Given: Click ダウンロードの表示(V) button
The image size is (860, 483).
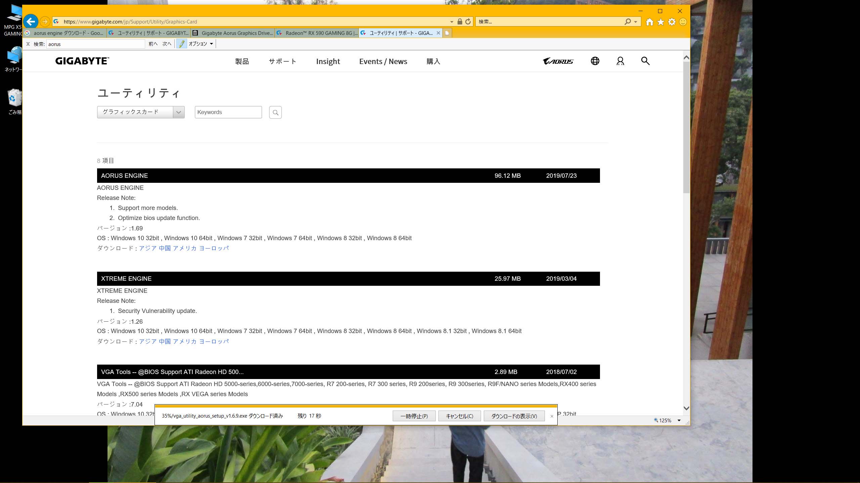Looking at the screenshot, I should click(x=514, y=416).
